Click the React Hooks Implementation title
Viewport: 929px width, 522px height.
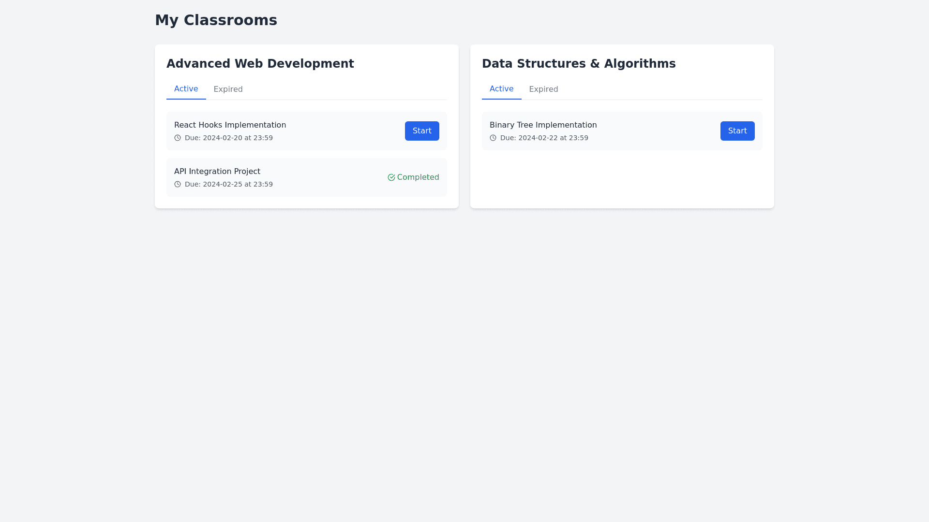[x=230, y=125]
